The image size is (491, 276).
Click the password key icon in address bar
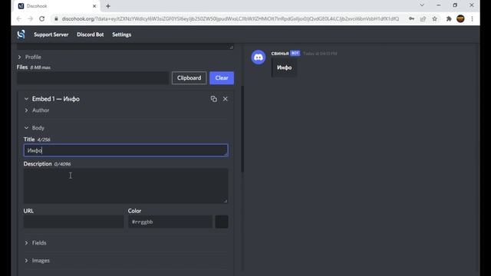pos(411,18)
